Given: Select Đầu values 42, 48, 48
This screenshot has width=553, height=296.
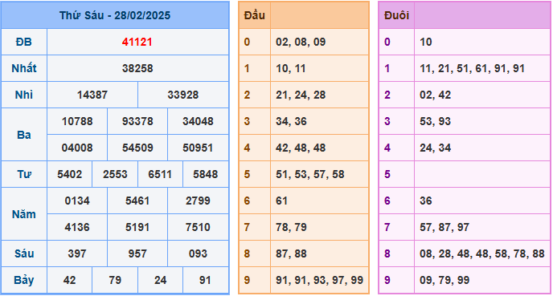Looking at the screenshot, I should click(x=301, y=148).
